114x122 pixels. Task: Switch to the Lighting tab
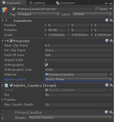[37, 3]
